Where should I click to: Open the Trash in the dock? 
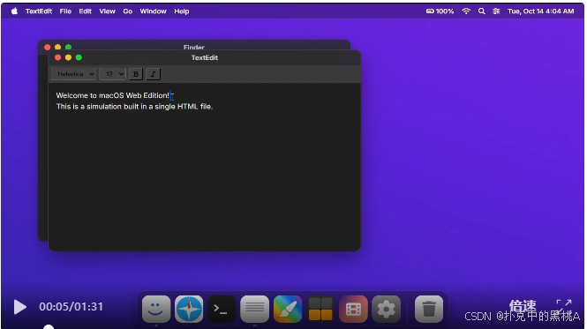(x=429, y=309)
